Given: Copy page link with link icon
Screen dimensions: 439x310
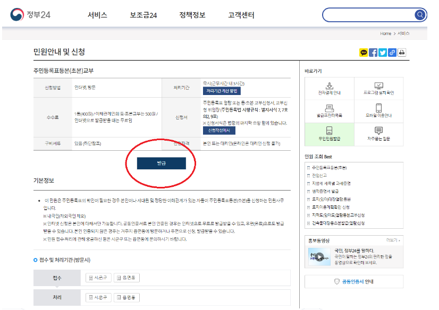Looking at the screenshot, I should (x=392, y=53).
